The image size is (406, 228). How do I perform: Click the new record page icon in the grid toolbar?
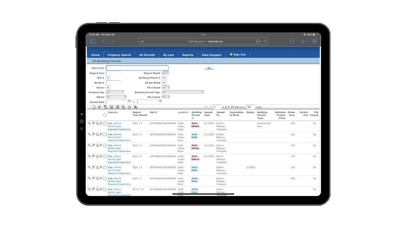pos(94,107)
